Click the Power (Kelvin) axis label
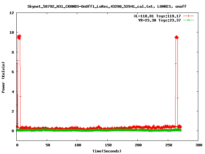Viewport: 205px width, 154px height. [3, 77]
